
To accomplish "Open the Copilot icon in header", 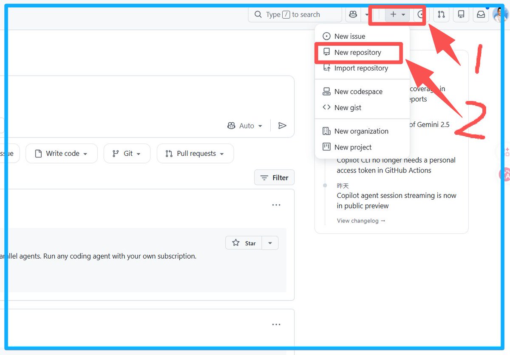I will (353, 14).
